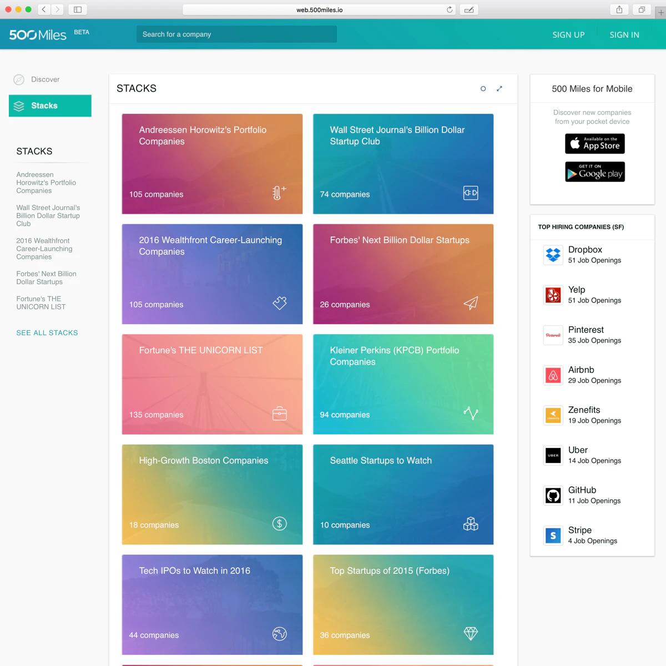This screenshot has height=666, width=666.
Task: Select the Stacks menu item
Action: coord(50,106)
